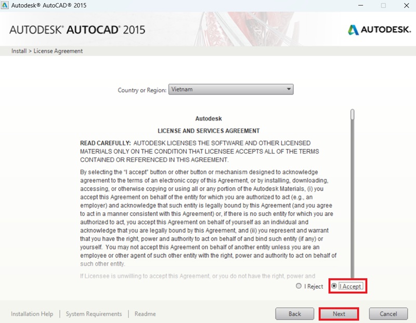Click the license agreement scrollbar thumb
The width and height of the screenshot is (416, 323).
point(352,114)
